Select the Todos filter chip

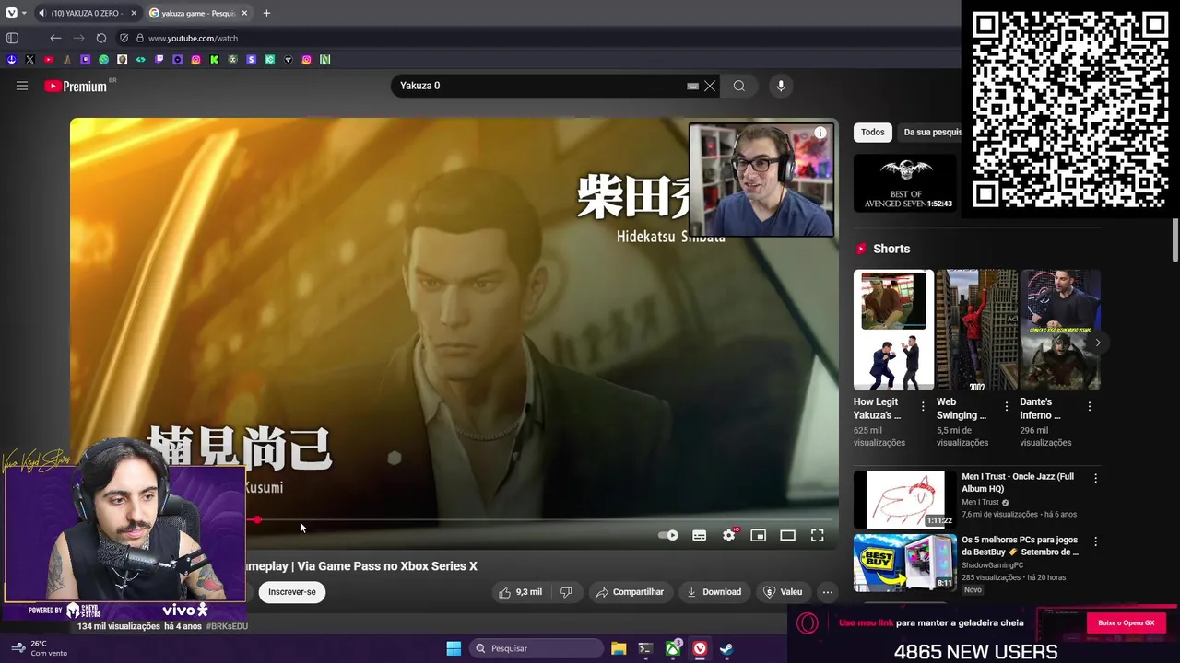point(873,132)
